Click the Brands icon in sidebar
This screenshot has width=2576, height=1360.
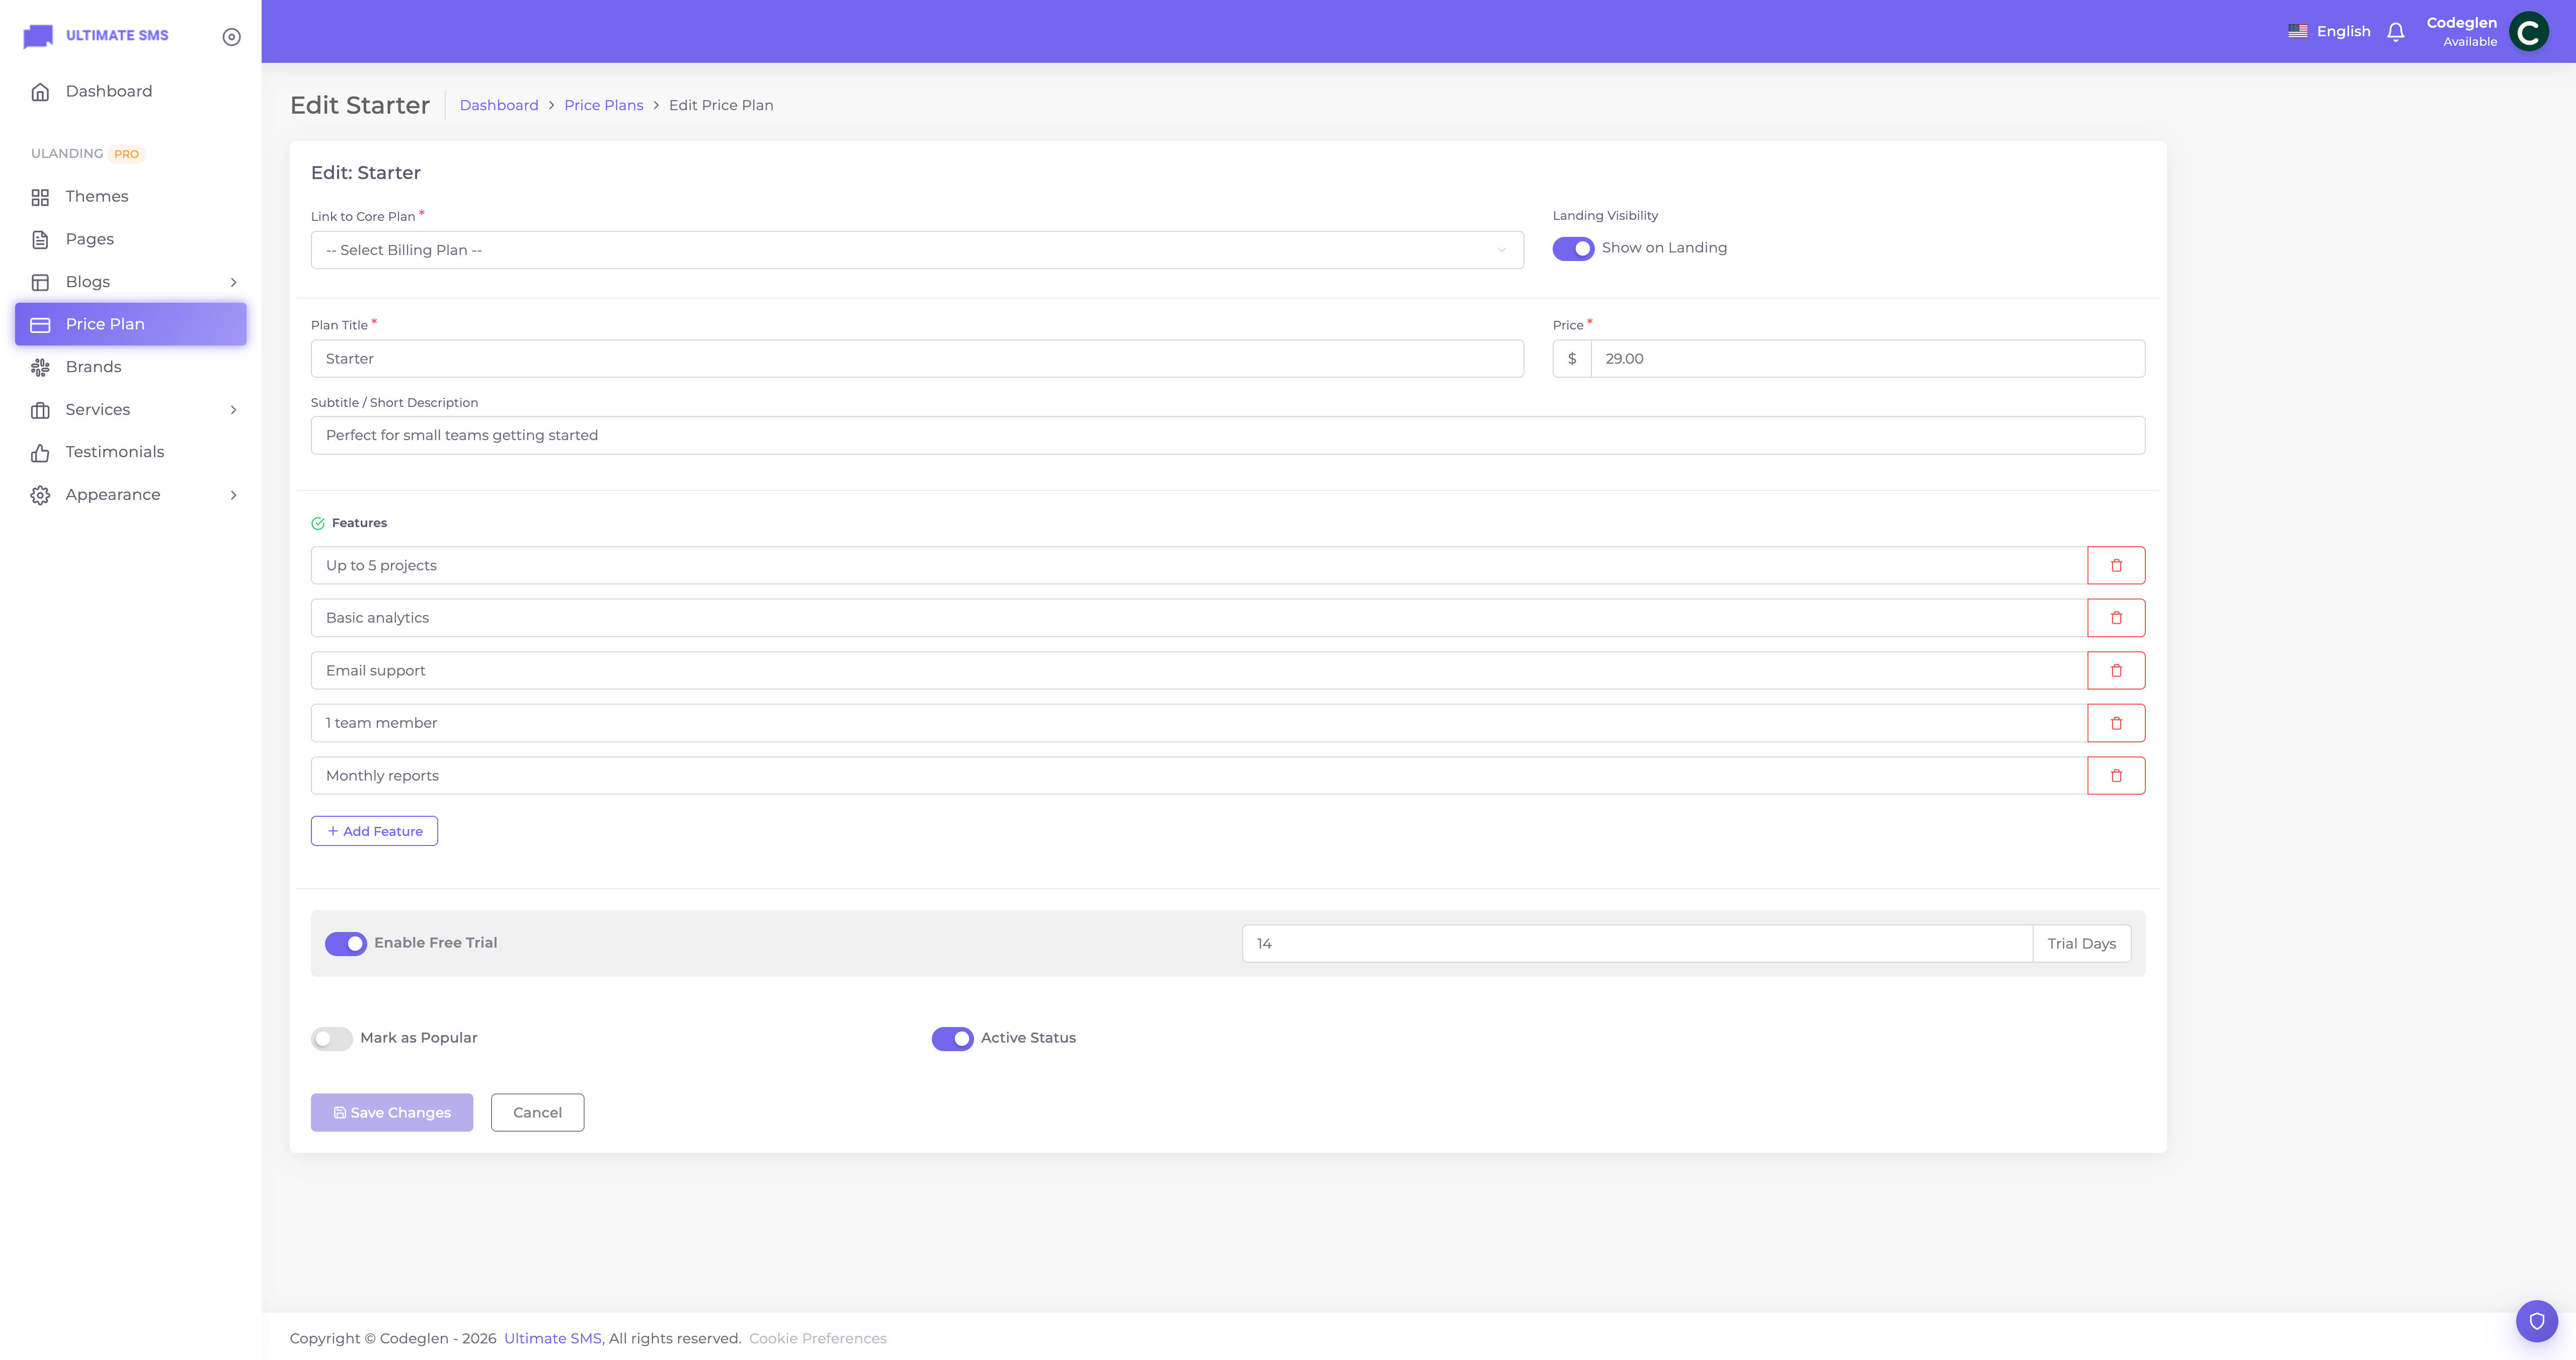[40, 367]
